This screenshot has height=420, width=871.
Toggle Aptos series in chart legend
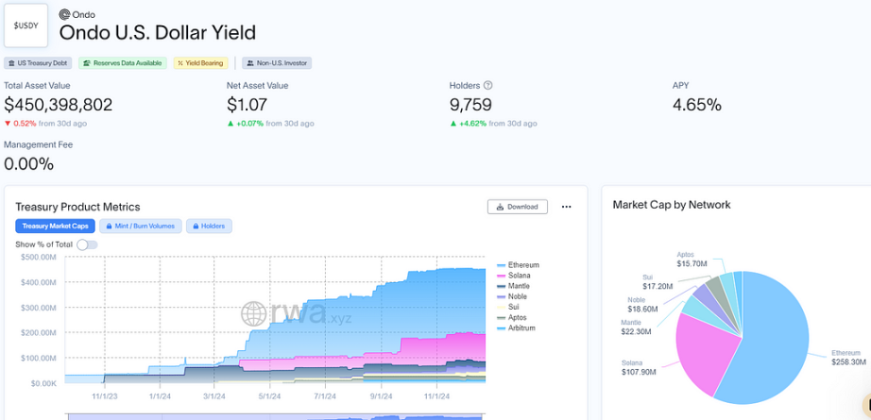click(512, 317)
